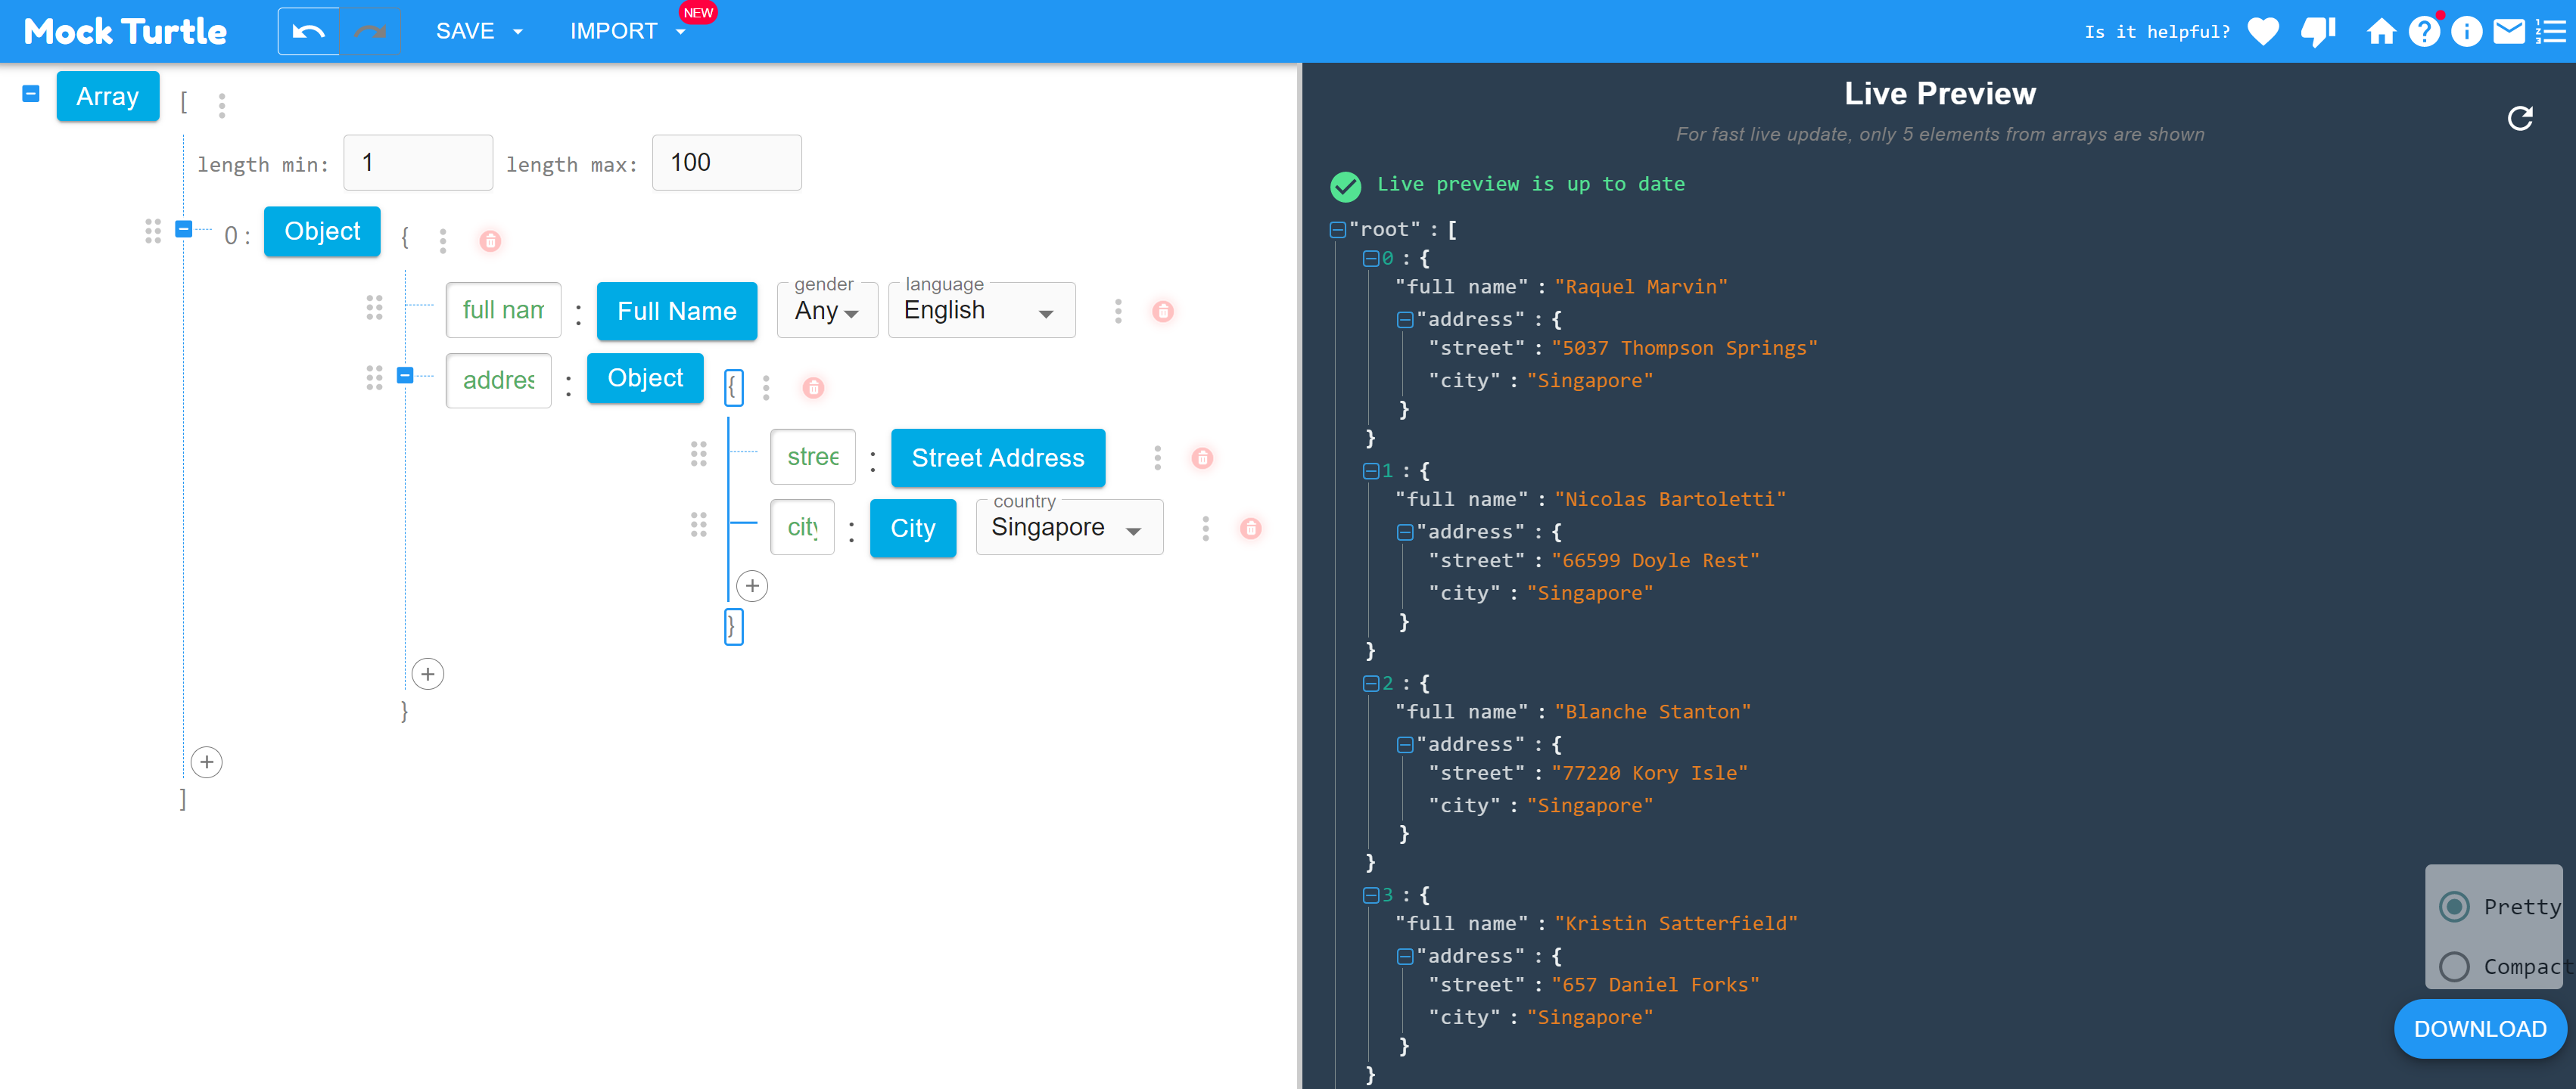Open the IMPORT menu
The image size is (2576, 1089).
(x=626, y=32)
